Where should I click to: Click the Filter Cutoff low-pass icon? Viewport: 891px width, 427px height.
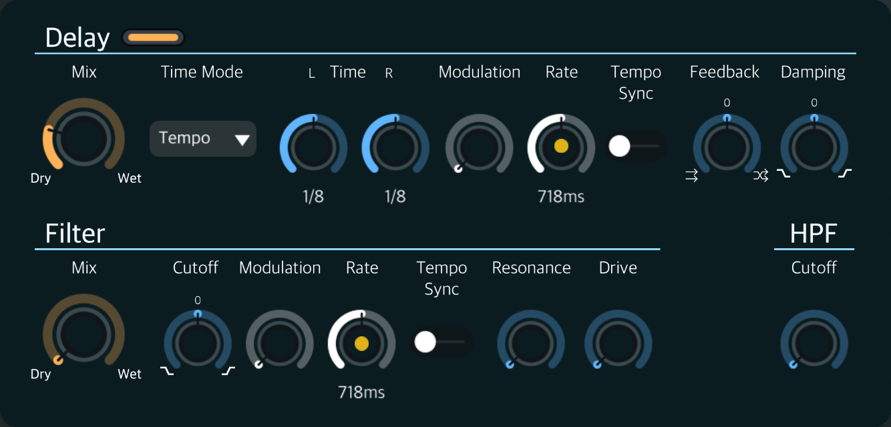[x=166, y=371]
